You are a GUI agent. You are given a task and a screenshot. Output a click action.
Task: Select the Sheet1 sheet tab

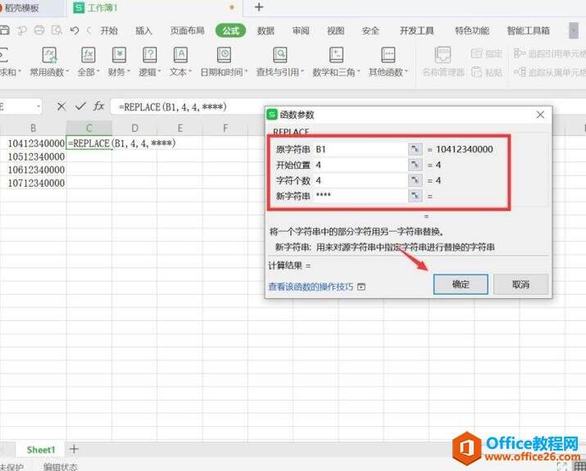[x=41, y=450]
